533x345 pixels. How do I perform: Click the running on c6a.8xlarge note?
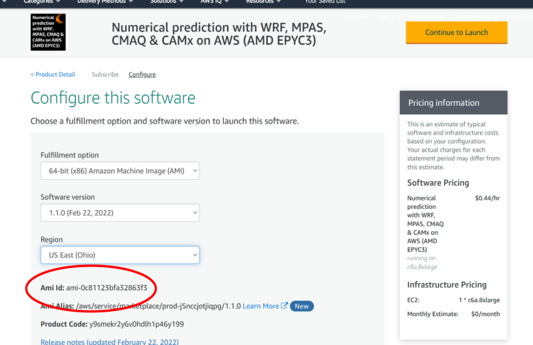[422, 263]
